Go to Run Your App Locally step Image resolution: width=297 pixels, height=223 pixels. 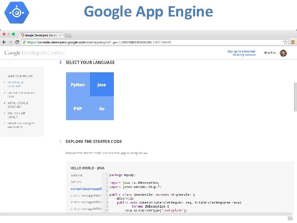pos(16,115)
